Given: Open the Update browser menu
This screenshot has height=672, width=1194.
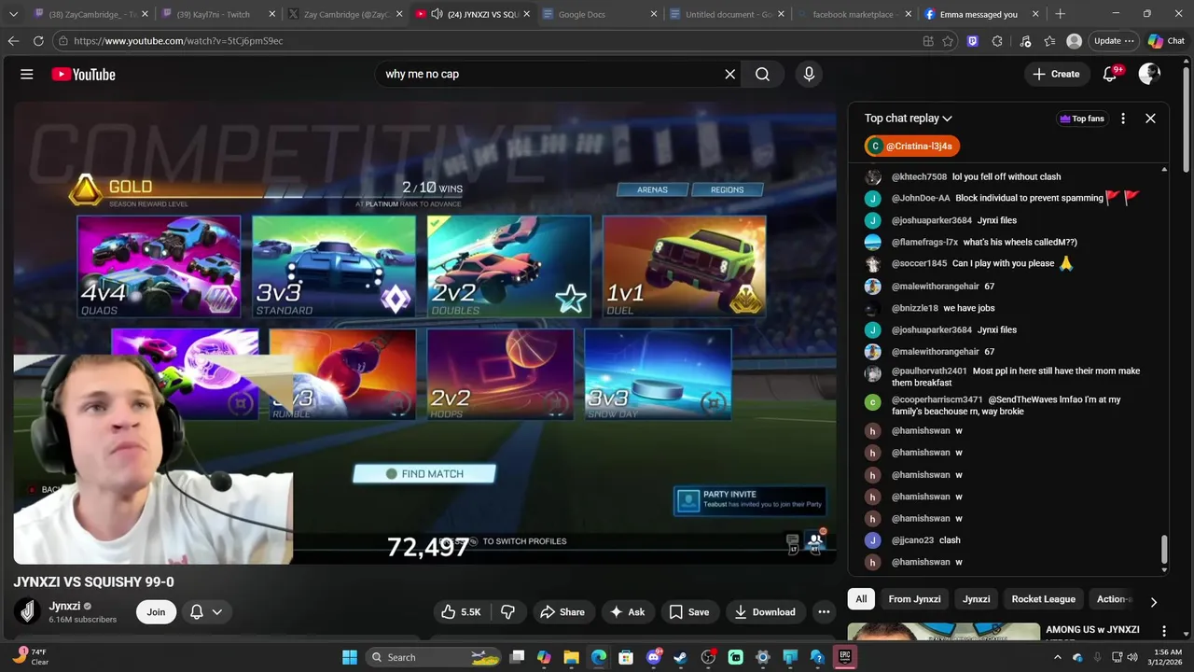Looking at the screenshot, I should click(1114, 41).
